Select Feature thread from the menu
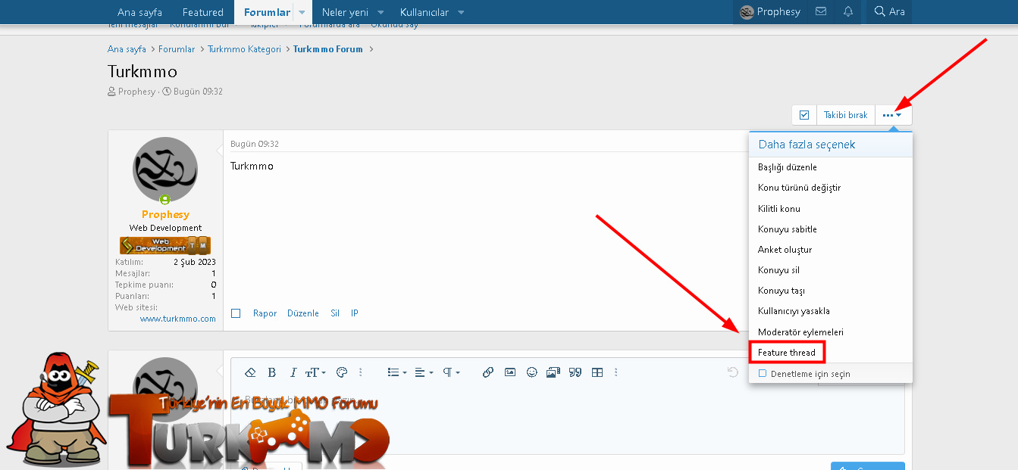Image resolution: width=1018 pixels, height=470 pixels. click(787, 353)
